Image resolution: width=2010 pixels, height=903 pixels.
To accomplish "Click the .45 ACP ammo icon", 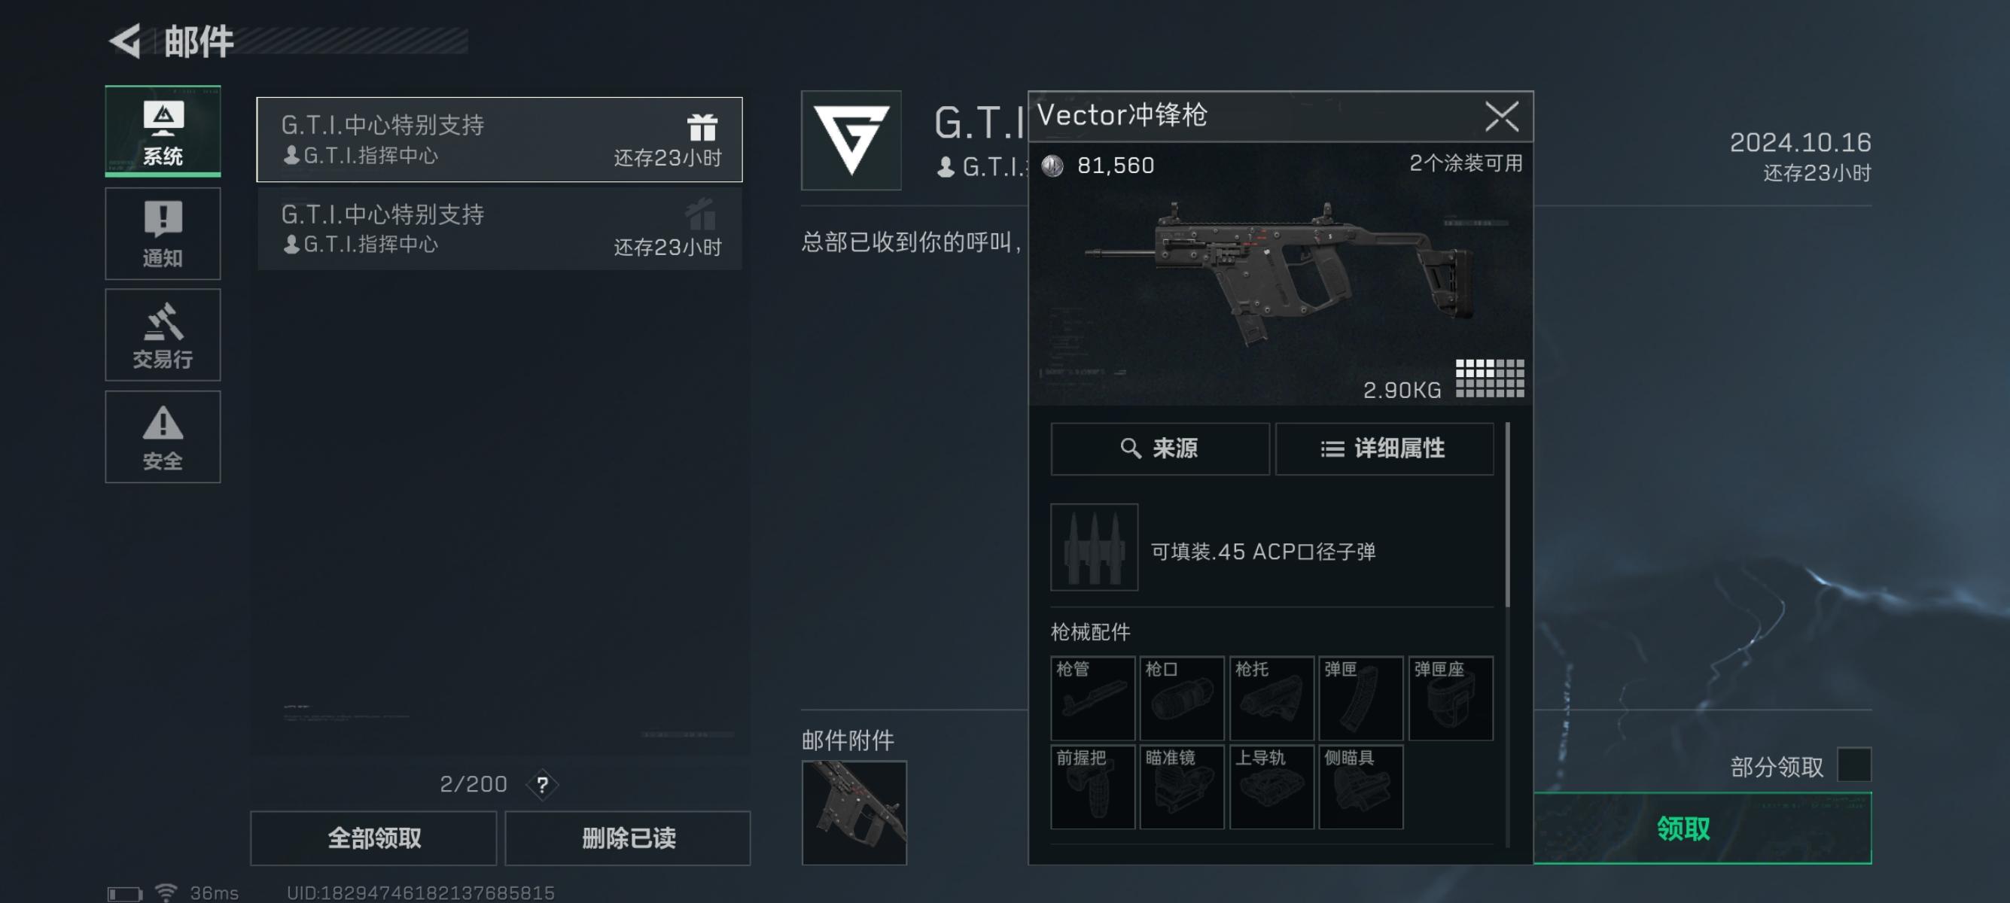I will point(1094,546).
